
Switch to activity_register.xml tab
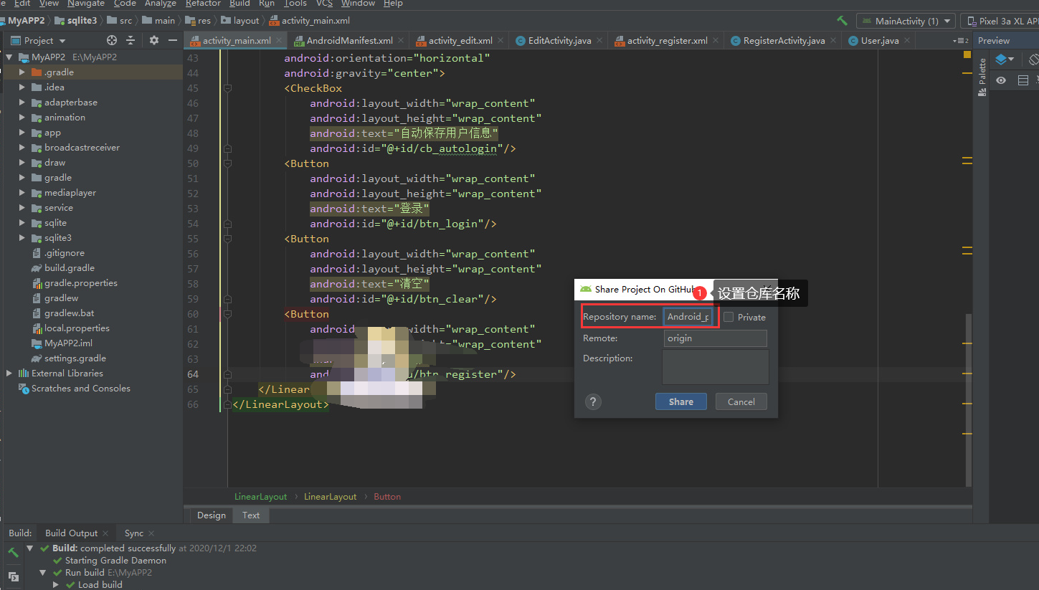pyautogui.click(x=668, y=41)
